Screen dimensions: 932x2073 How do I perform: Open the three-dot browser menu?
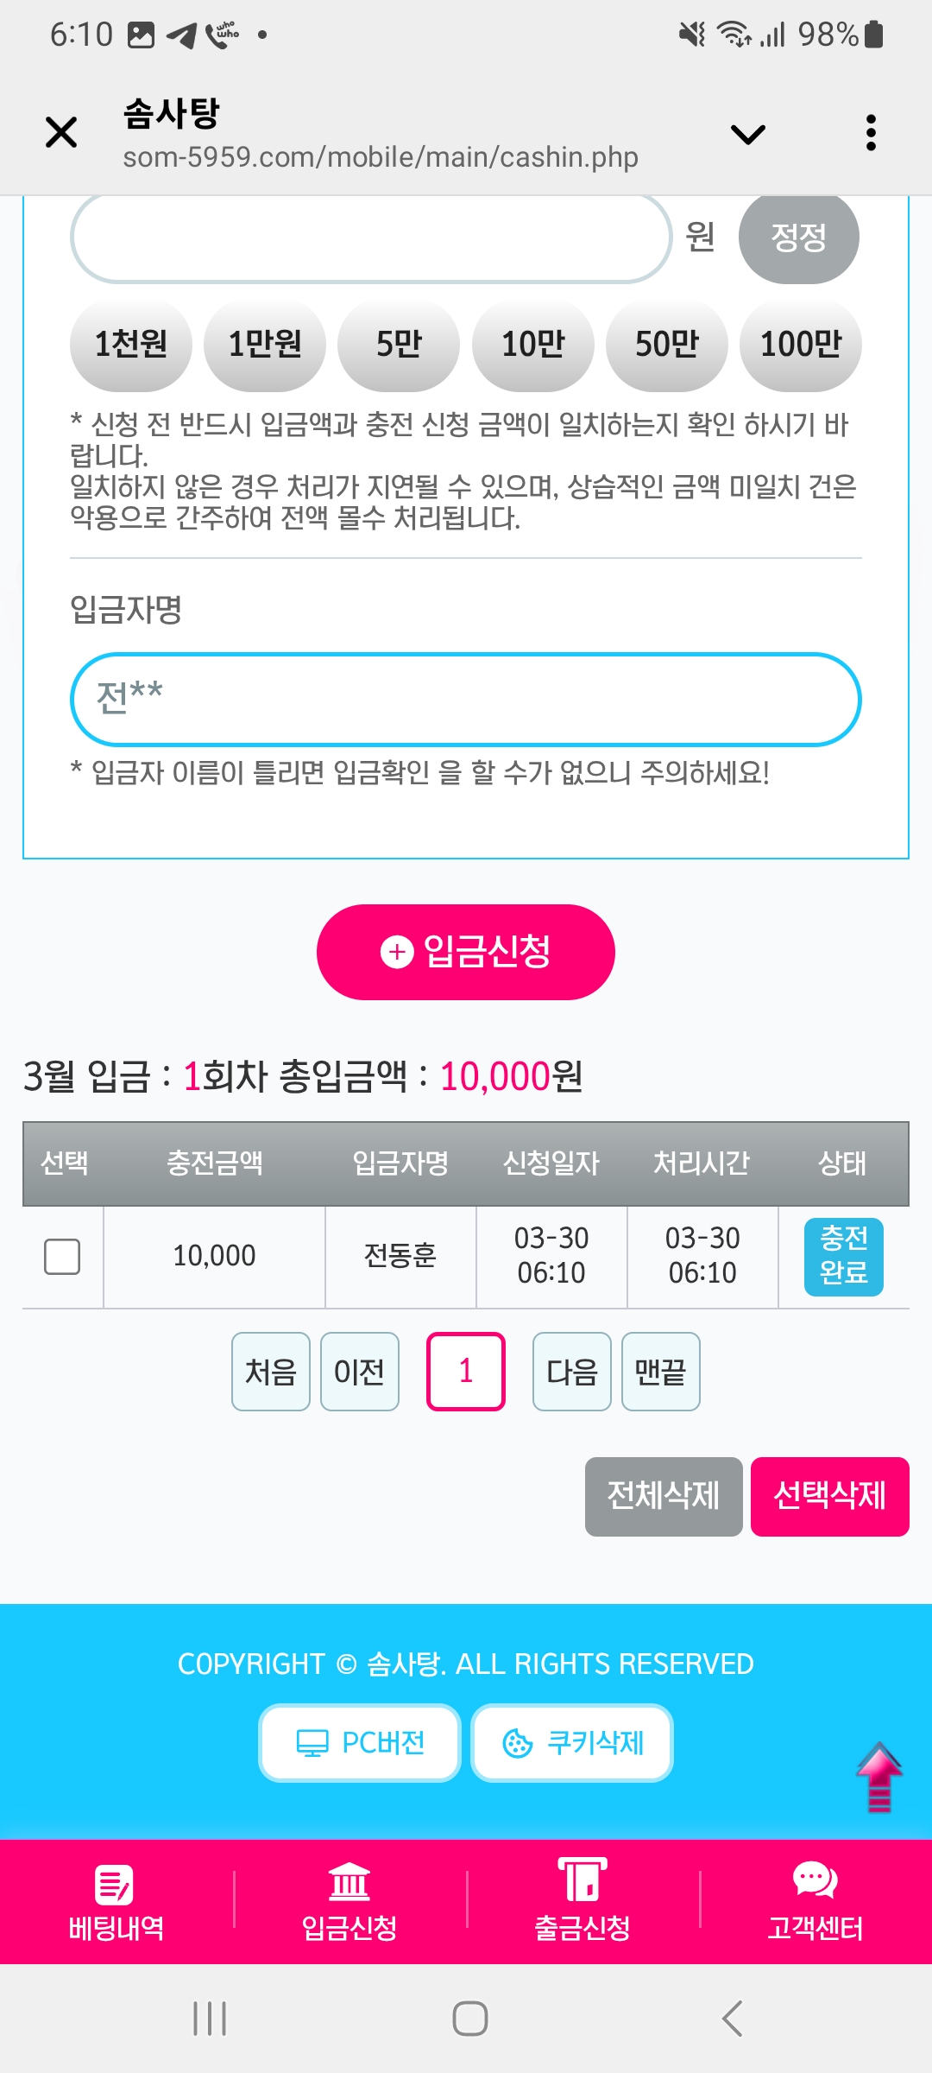pos(871,133)
